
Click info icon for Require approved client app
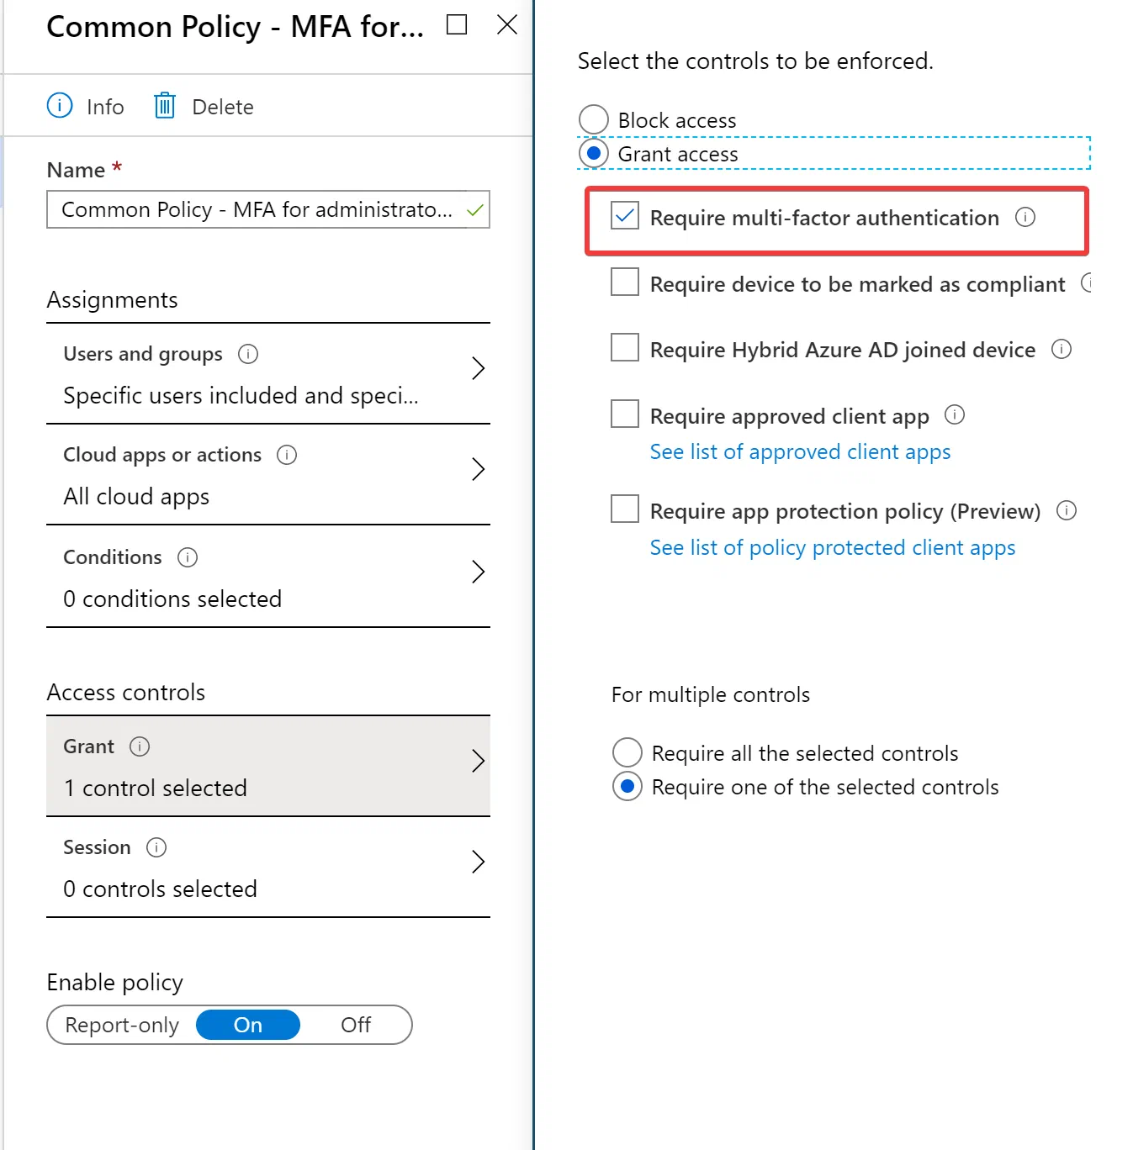(955, 414)
